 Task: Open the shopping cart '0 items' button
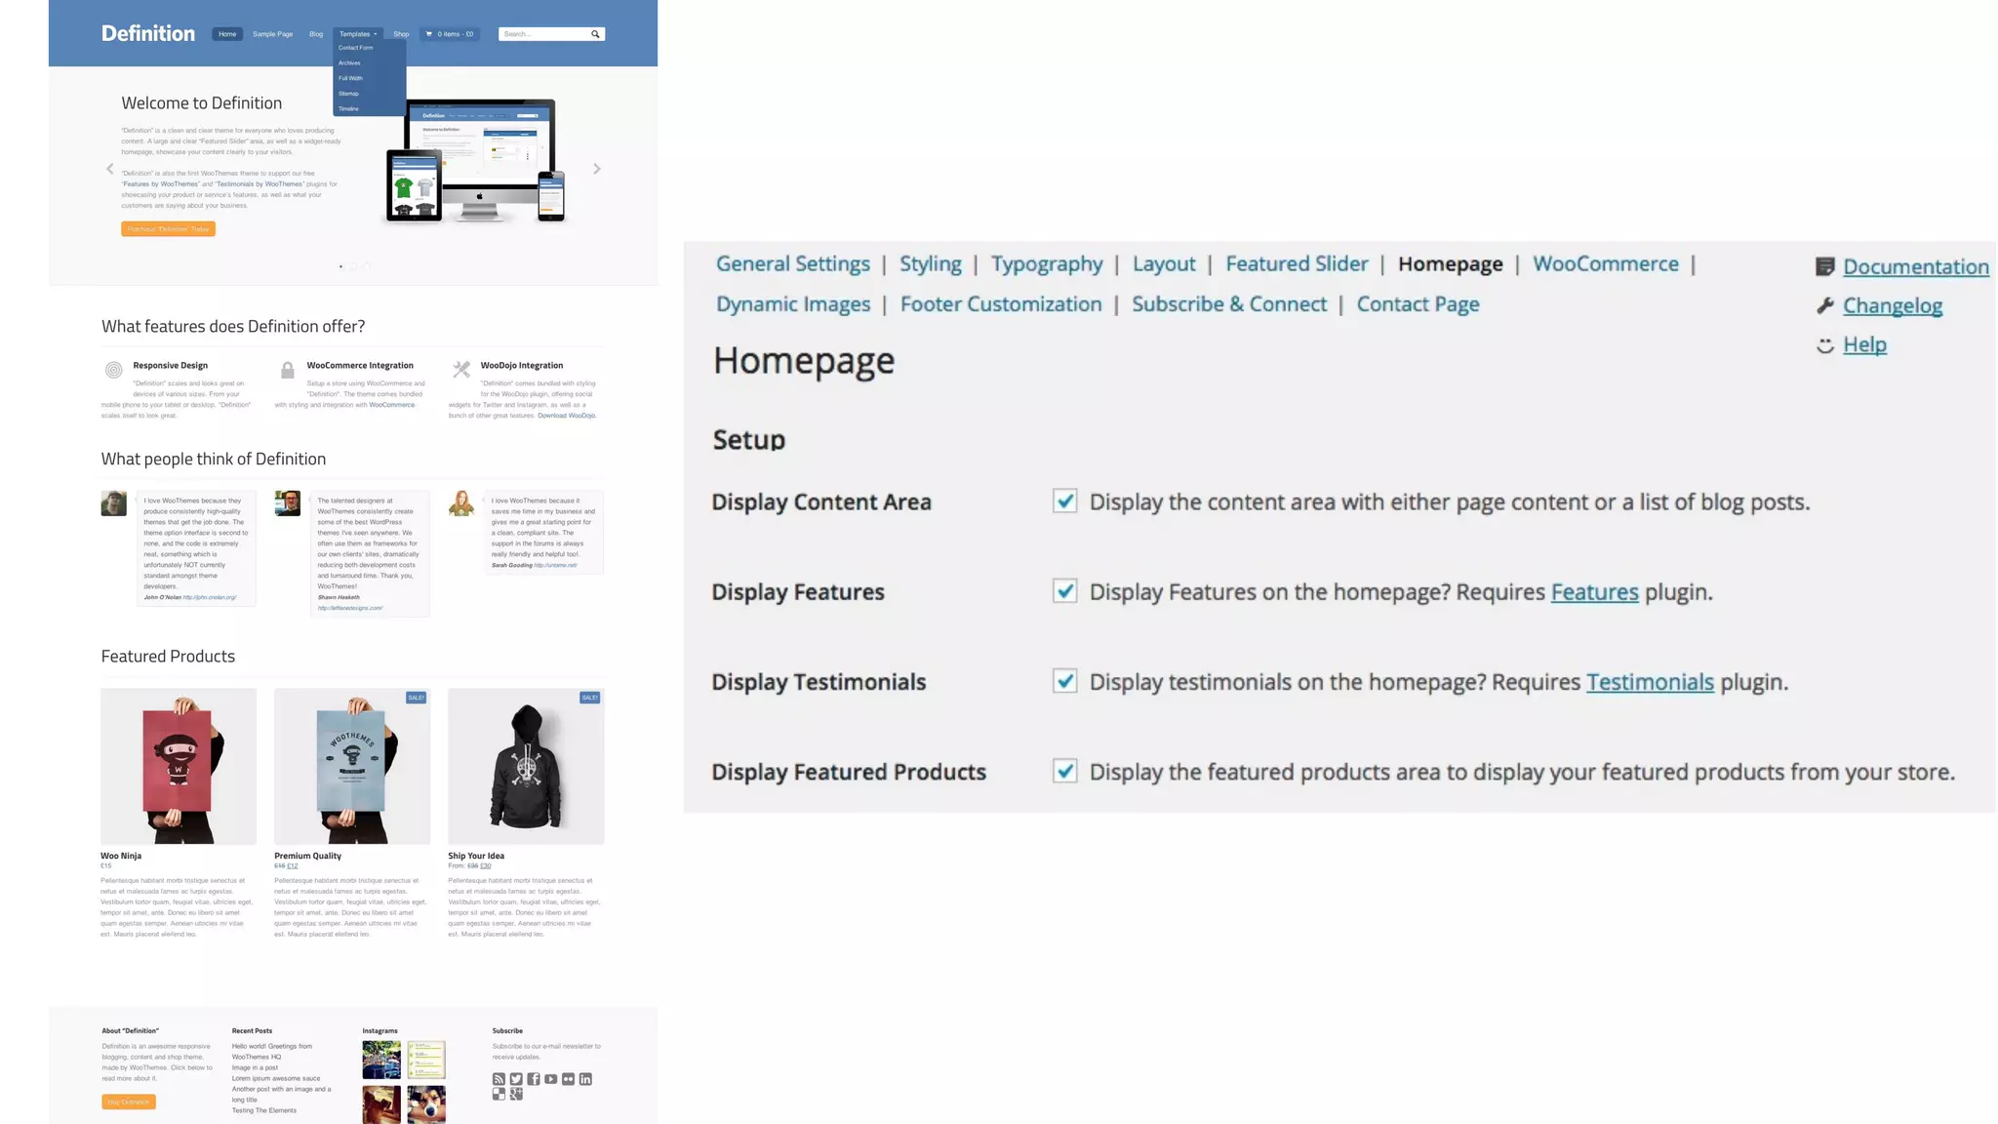[x=450, y=34]
